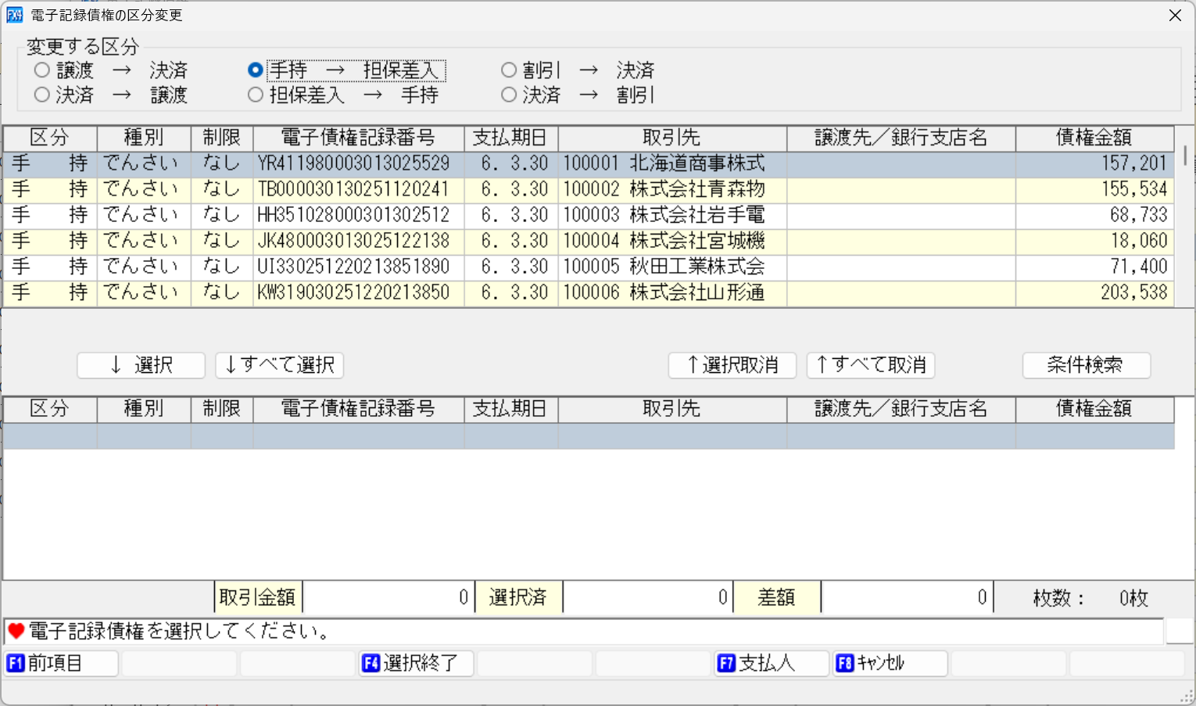Image resolution: width=1196 pixels, height=706 pixels.
Task: Select the 担保差入 → 手持 radio option
Action: click(255, 95)
